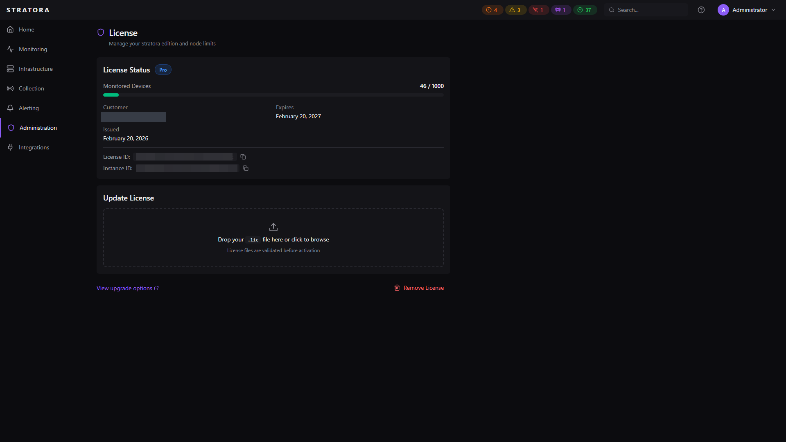Click the redacted Instance ID field

point(187,168)
